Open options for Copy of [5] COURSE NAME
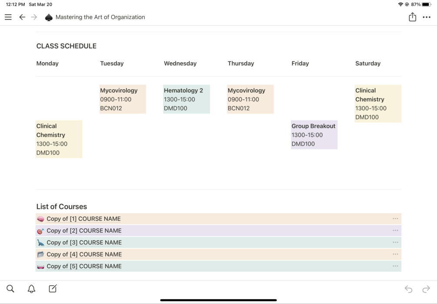 coord(395,266)
